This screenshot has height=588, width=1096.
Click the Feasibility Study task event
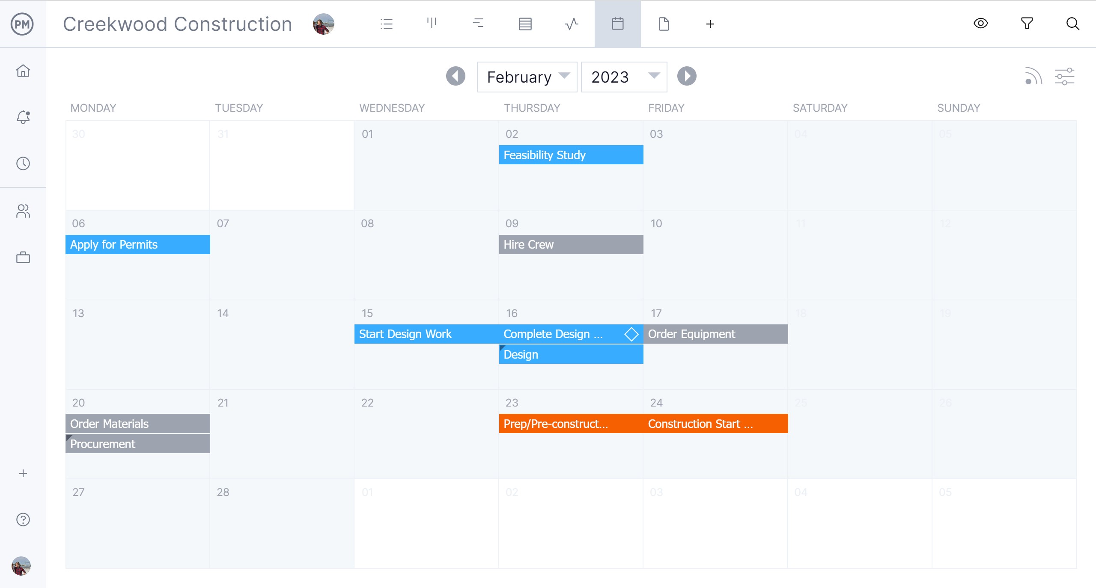coord(570,154)
